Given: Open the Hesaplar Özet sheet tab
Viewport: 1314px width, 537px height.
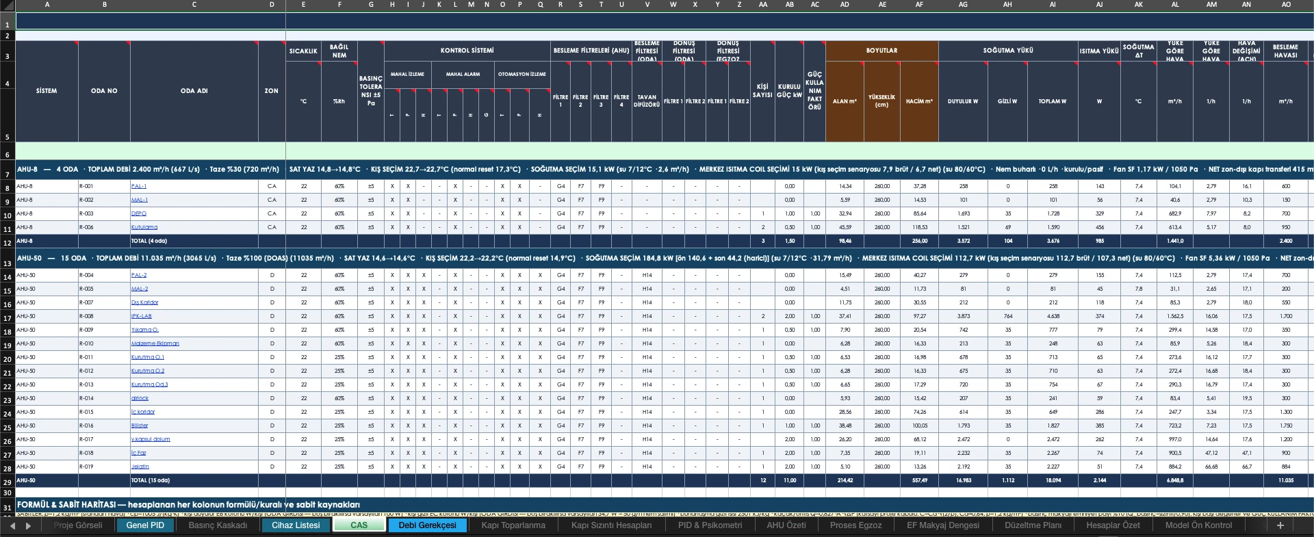Looking at the screenshot, I should pos(1113,525).
